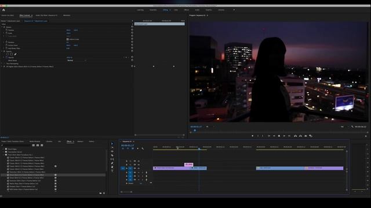371x208 pixels.
Task: Click the Extract button
Action: (300, 136)
